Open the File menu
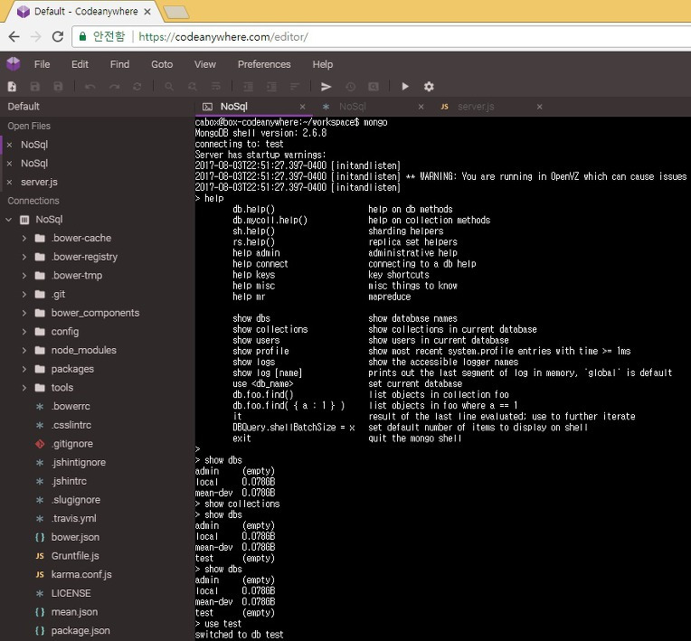 point(42,64)
